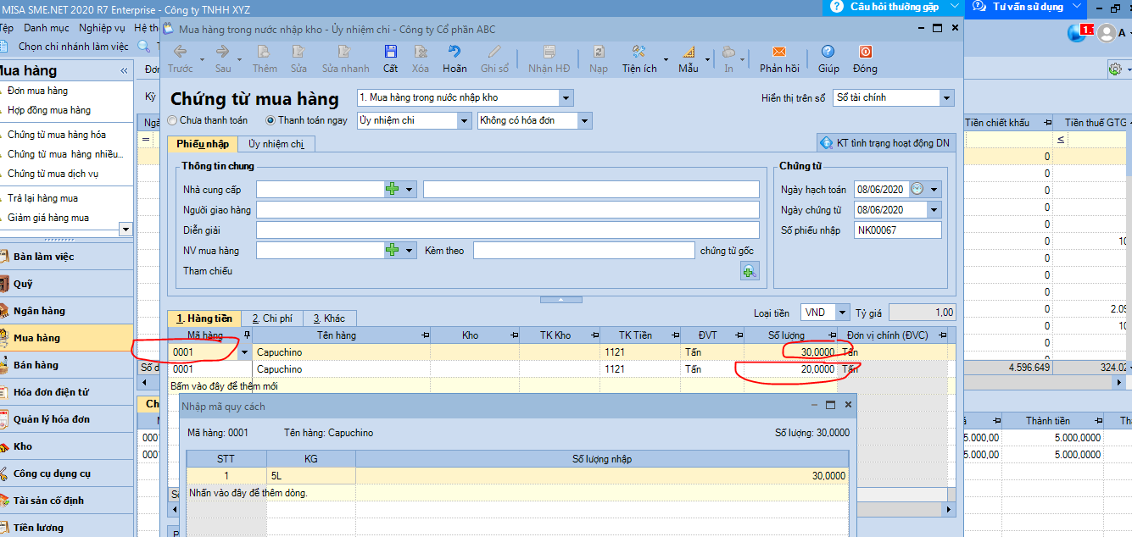Click the Tư vấn sử dụng button
The image size is (1132, 537).
[x=1028, y=7]
